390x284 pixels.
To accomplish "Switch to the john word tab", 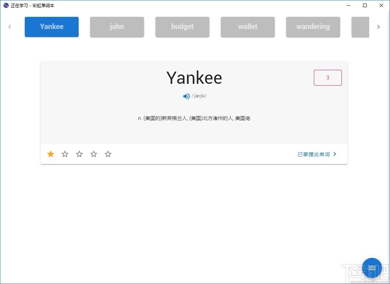I will click(117, 27).
